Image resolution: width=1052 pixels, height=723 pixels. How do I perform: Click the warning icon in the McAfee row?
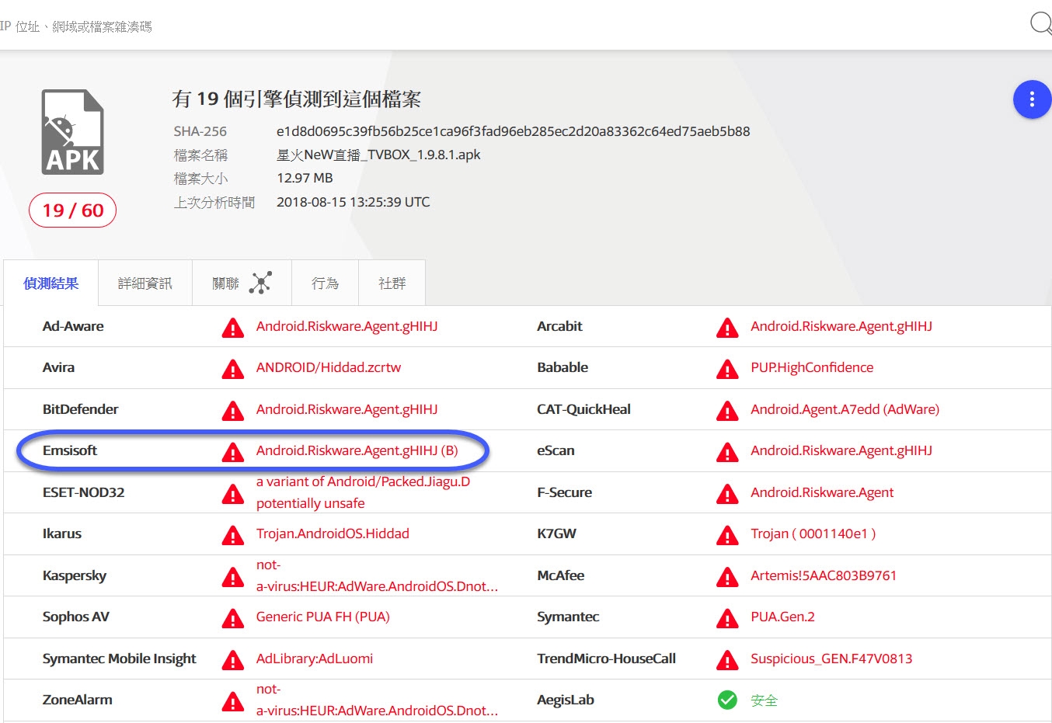pos(727,577)
